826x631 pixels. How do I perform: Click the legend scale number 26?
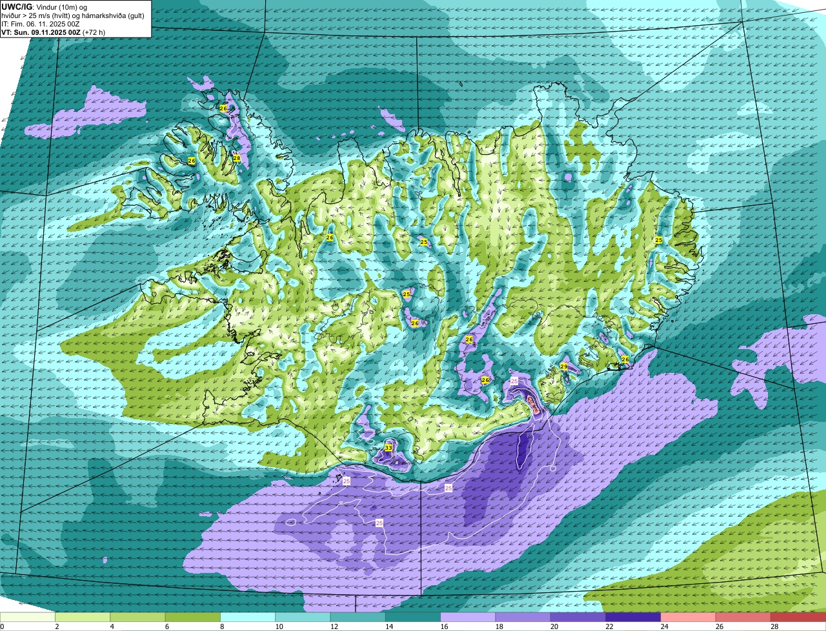(x=719, y=626)
